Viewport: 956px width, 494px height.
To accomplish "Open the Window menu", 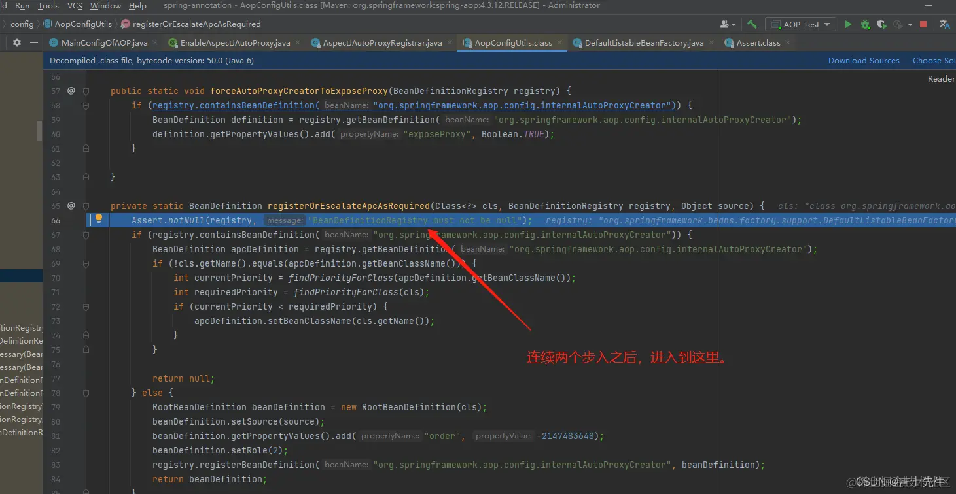I will (x=105, y=6).
